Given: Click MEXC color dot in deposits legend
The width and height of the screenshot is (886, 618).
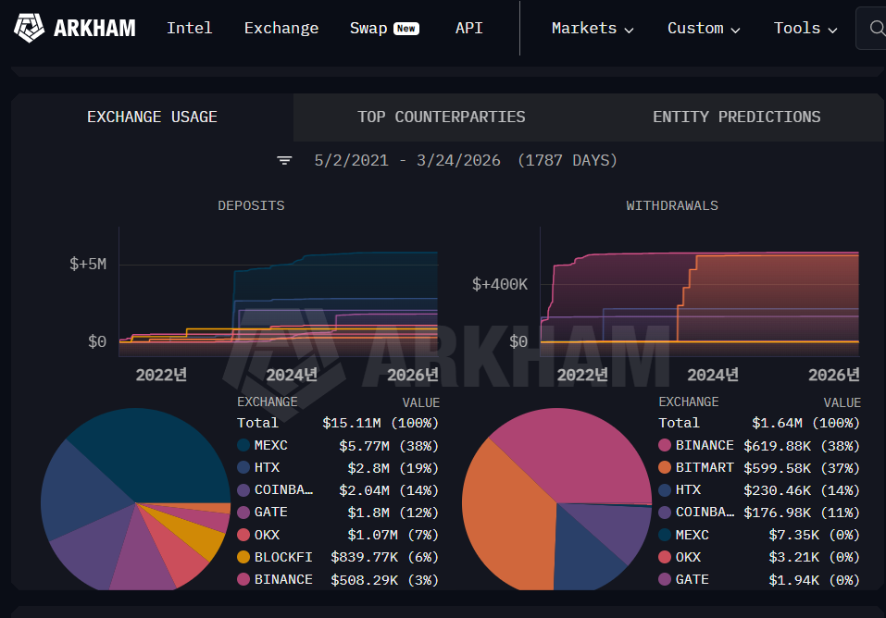Looking at the screenshot, I should click(x=243, y=445).
